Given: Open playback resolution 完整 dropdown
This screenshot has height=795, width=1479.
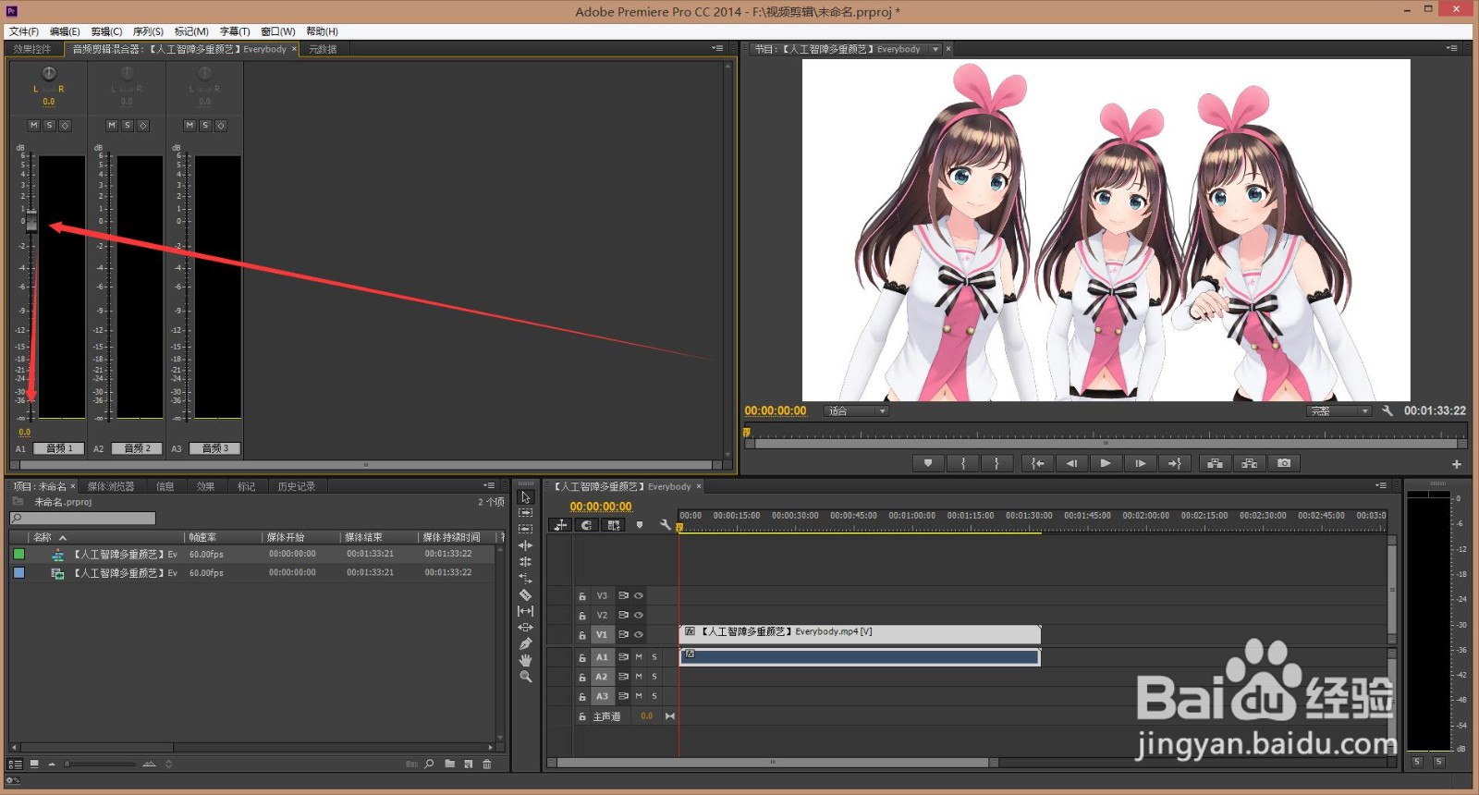Looking at the screenshot, I should tap(1339, 410).
